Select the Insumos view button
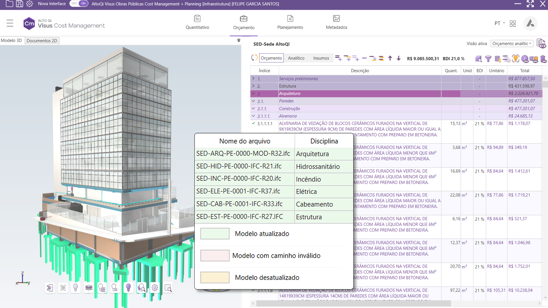The width and height of the screenshot is (548, 308). pyautogui.click(x=321, y=58)
